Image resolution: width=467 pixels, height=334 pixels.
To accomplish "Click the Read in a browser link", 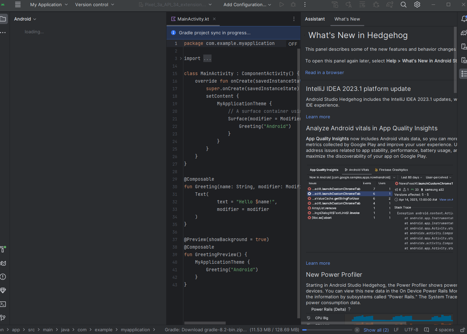I will [x=324, y=73].
